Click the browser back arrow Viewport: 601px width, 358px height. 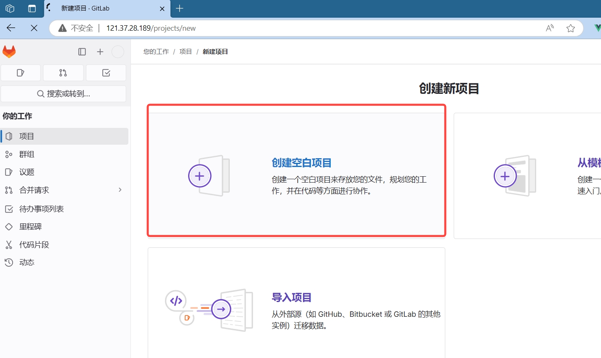click(x=11, y=28)
